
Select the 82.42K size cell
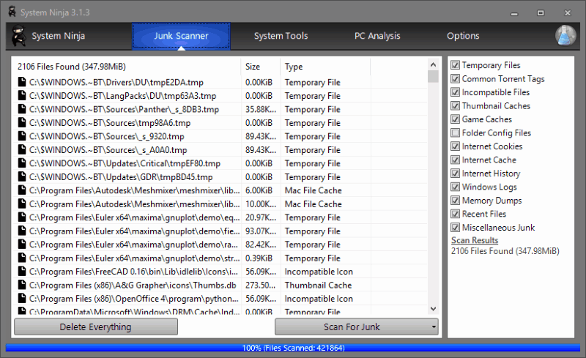[261, 245]
